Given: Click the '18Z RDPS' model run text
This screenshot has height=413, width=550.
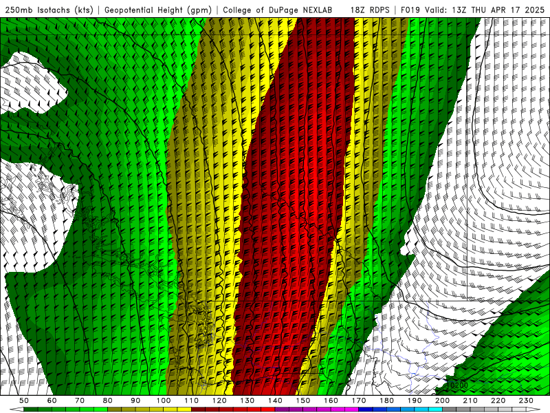Looking at the screenshot, I should click(370, 10).
